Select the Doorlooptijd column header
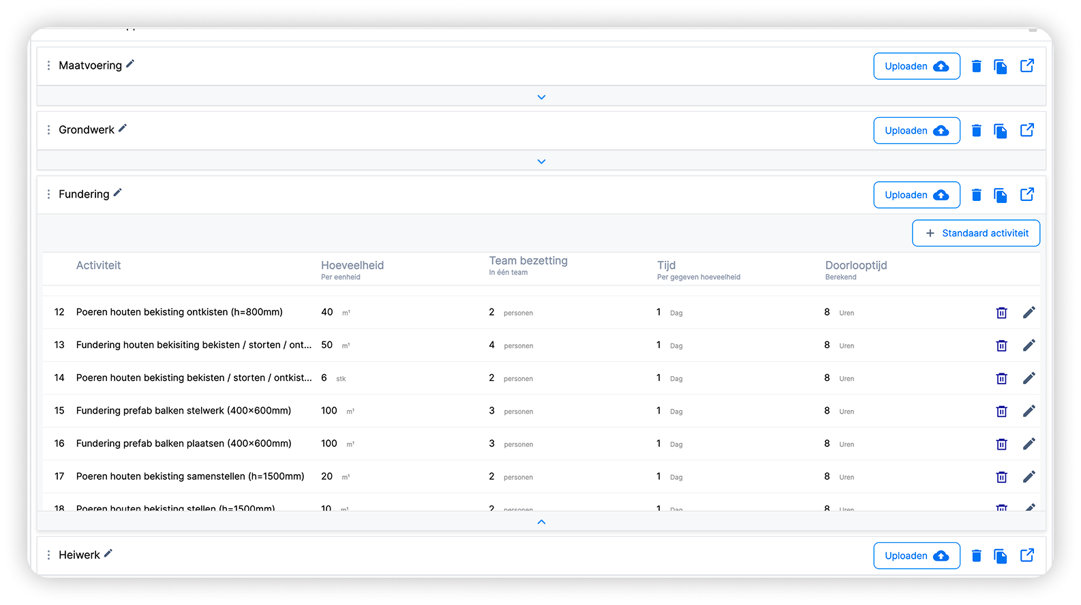 click(x=856, y=265)
